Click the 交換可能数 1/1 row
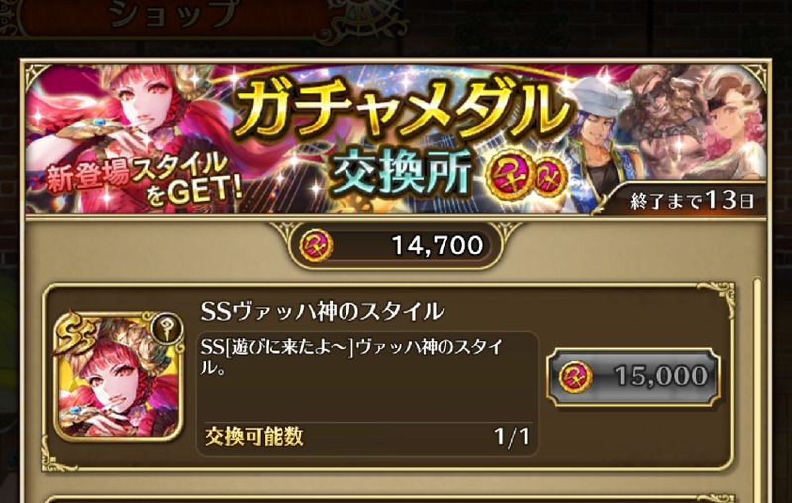This screenshot has width=792, height=503. click(x=366, y=436)
